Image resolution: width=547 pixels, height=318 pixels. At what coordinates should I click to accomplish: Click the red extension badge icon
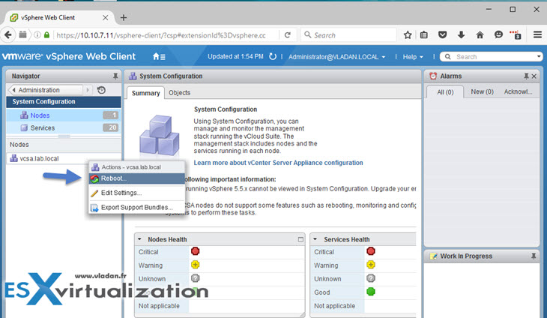point(516,35)
